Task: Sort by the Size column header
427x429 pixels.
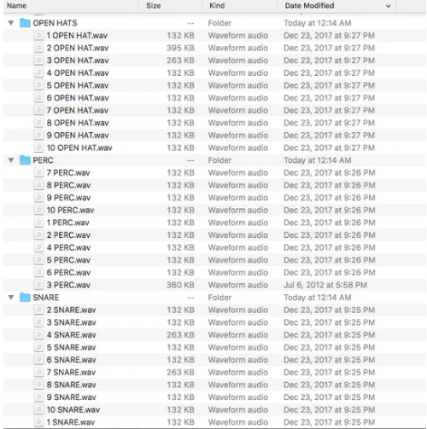Action: (154, 6)
